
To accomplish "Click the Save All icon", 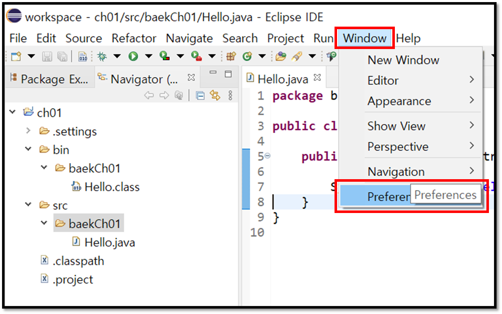I will click(62, 57).
